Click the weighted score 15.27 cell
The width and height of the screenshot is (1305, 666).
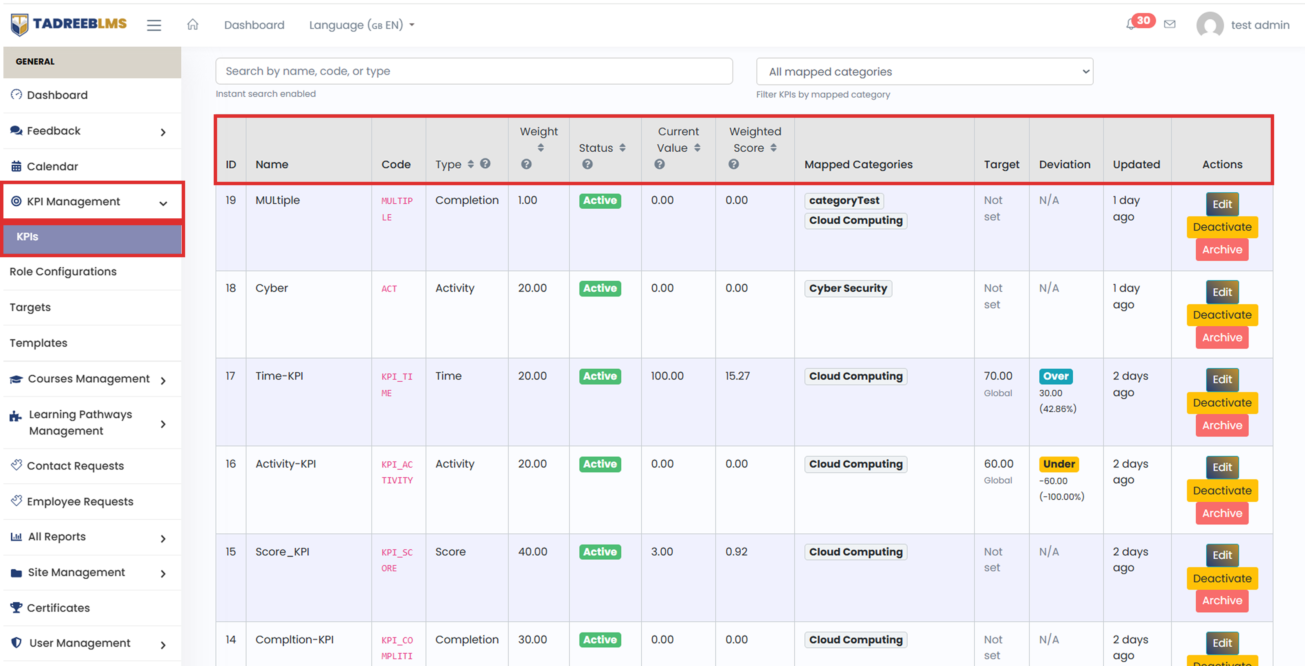(x=737, y=376)
